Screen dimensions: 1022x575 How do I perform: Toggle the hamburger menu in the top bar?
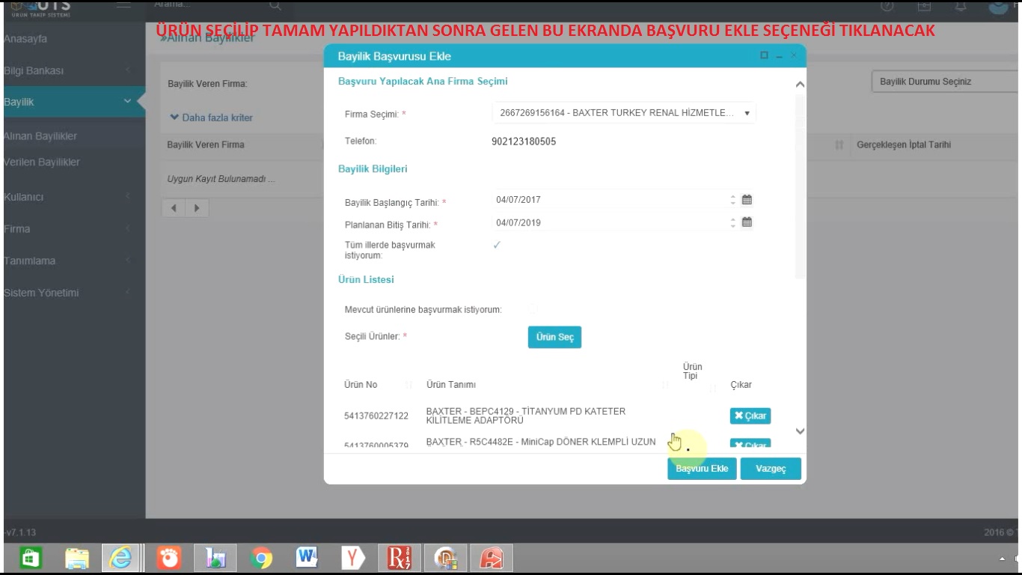123,5
